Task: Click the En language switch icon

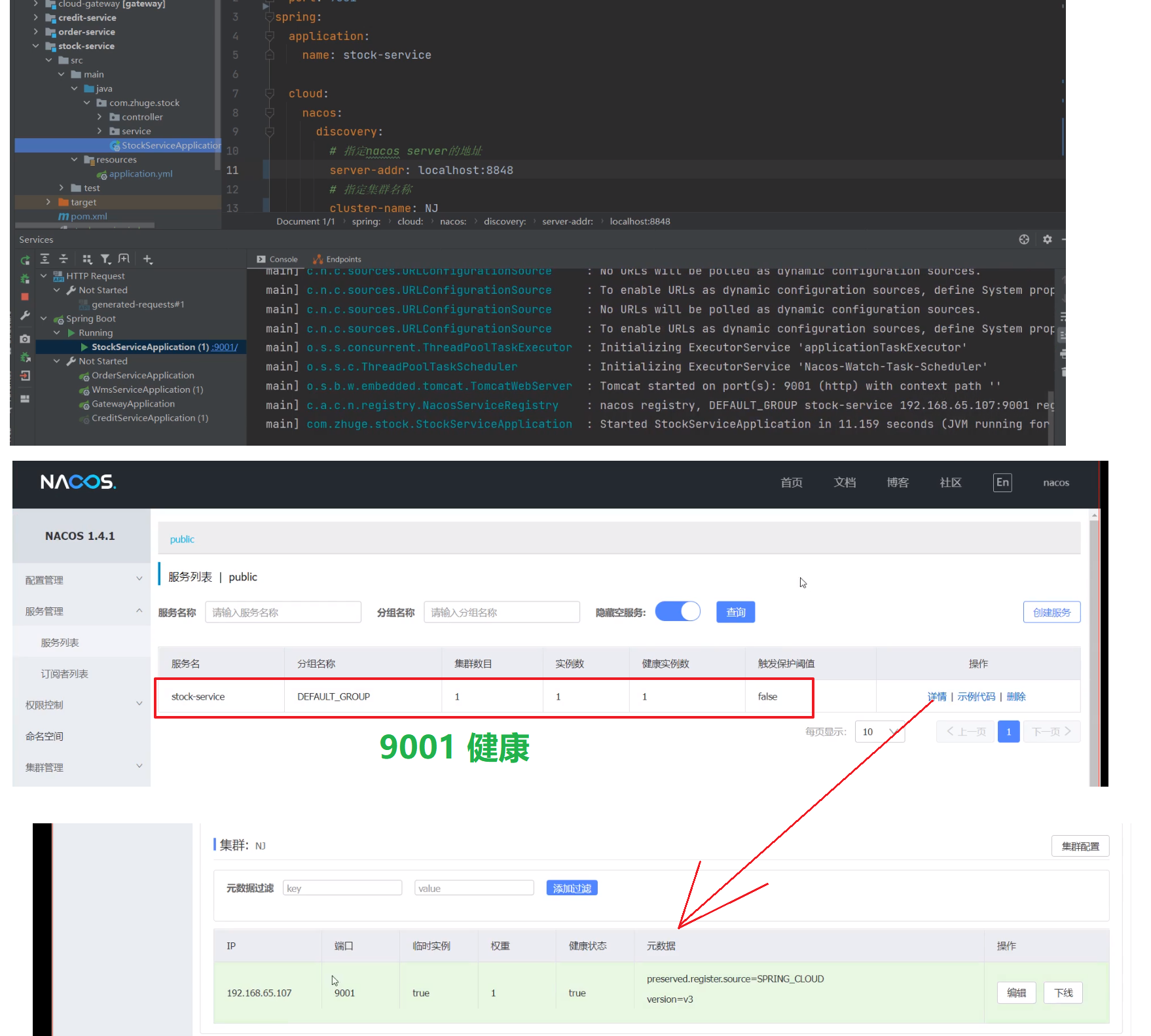Action: coord(1002,482)
